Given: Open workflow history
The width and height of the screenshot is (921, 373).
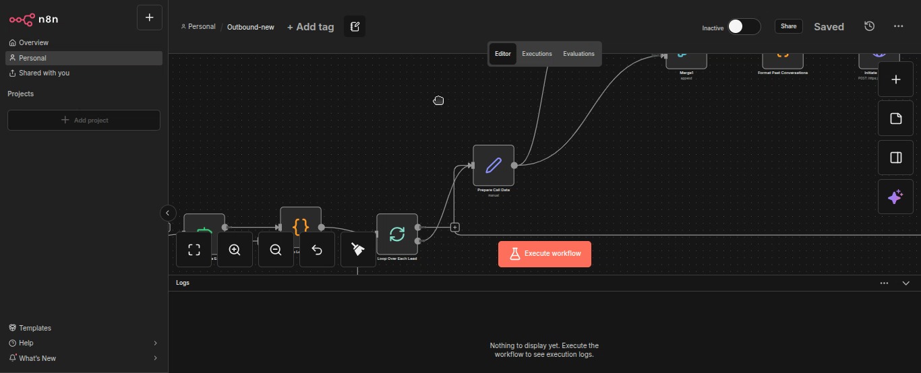Looking at the screenshot, I should (870, 26).
